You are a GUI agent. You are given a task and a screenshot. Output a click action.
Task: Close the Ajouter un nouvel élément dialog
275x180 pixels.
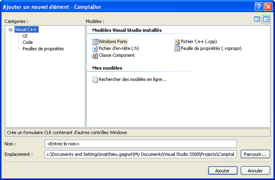tap(268, 7)
